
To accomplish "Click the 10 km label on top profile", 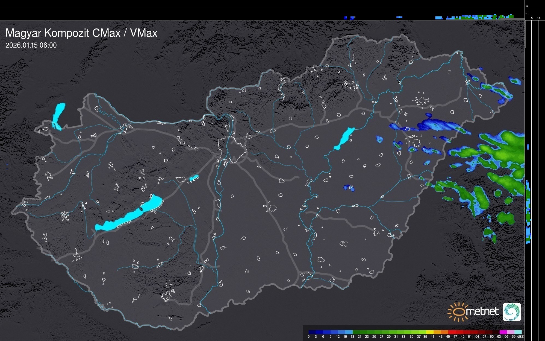I will click(x=527, y=6).
